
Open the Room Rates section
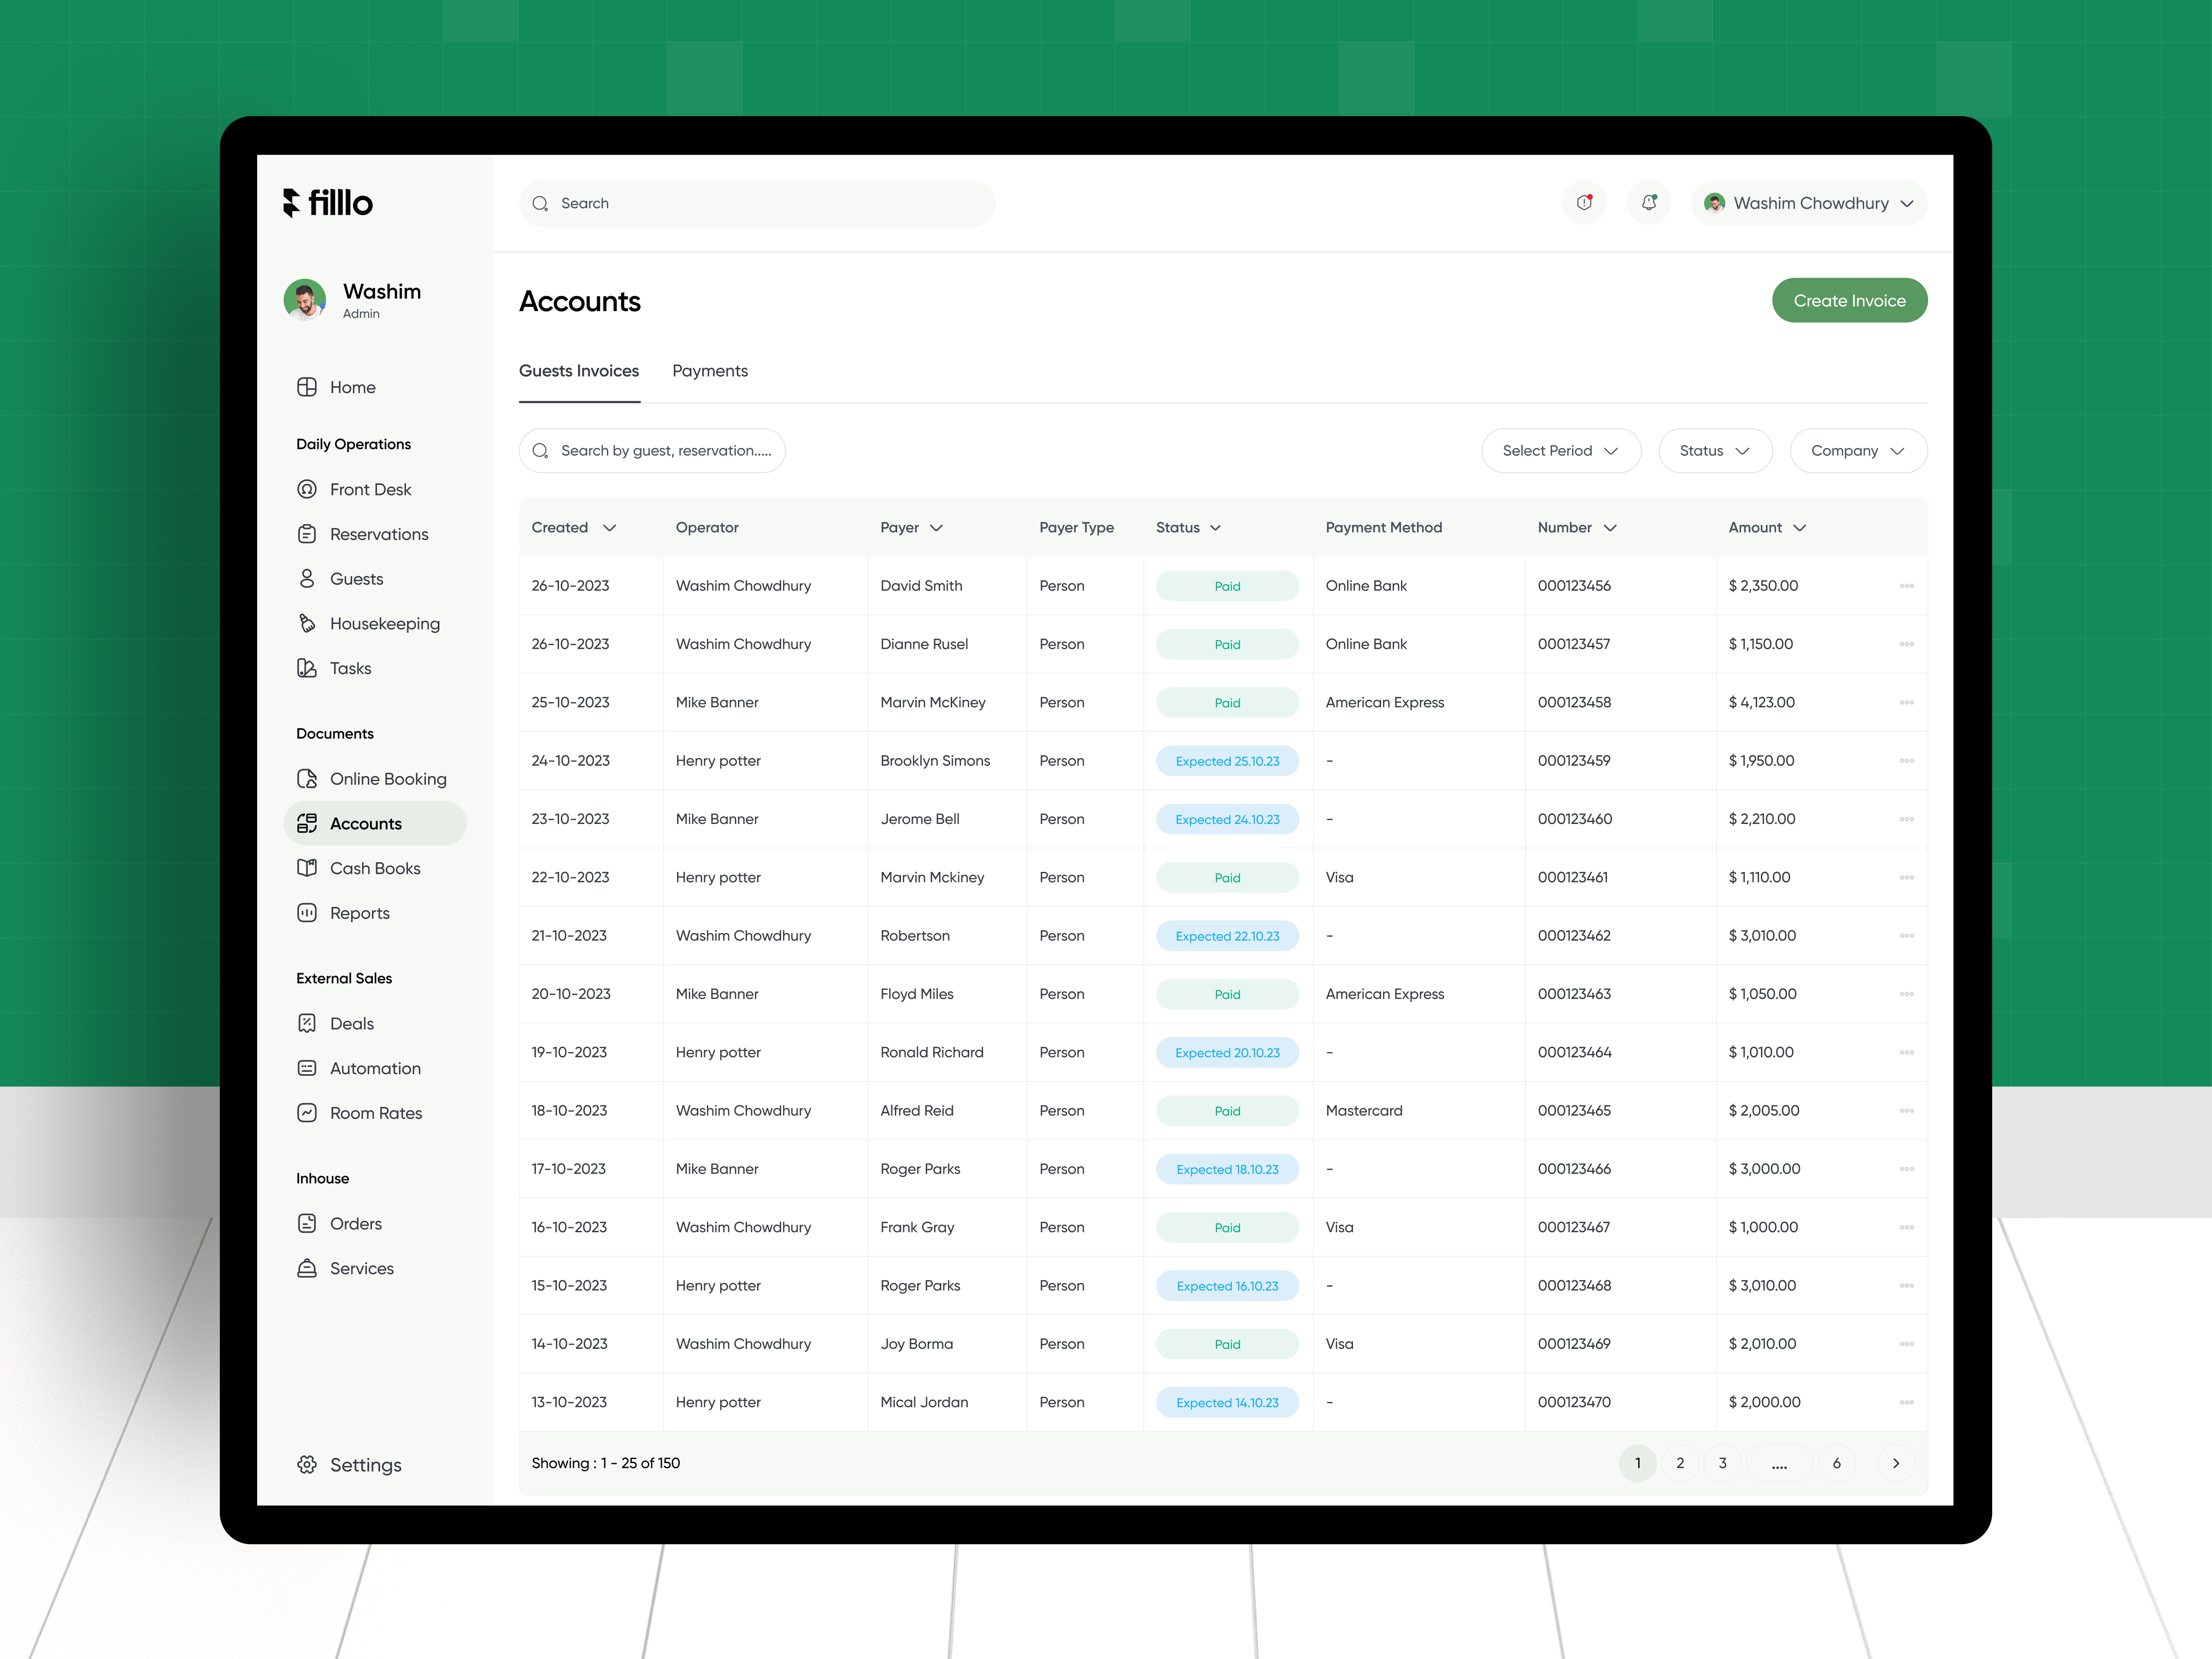point(377,1113)
